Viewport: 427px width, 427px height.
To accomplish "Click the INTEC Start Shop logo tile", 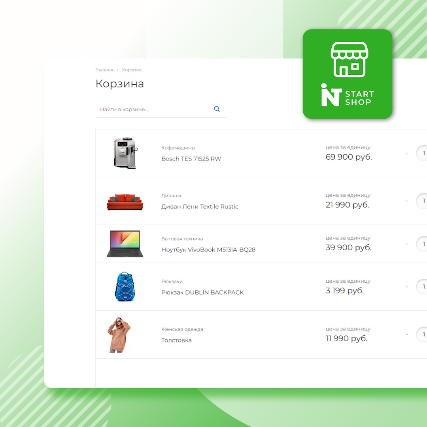I will 347,74.
